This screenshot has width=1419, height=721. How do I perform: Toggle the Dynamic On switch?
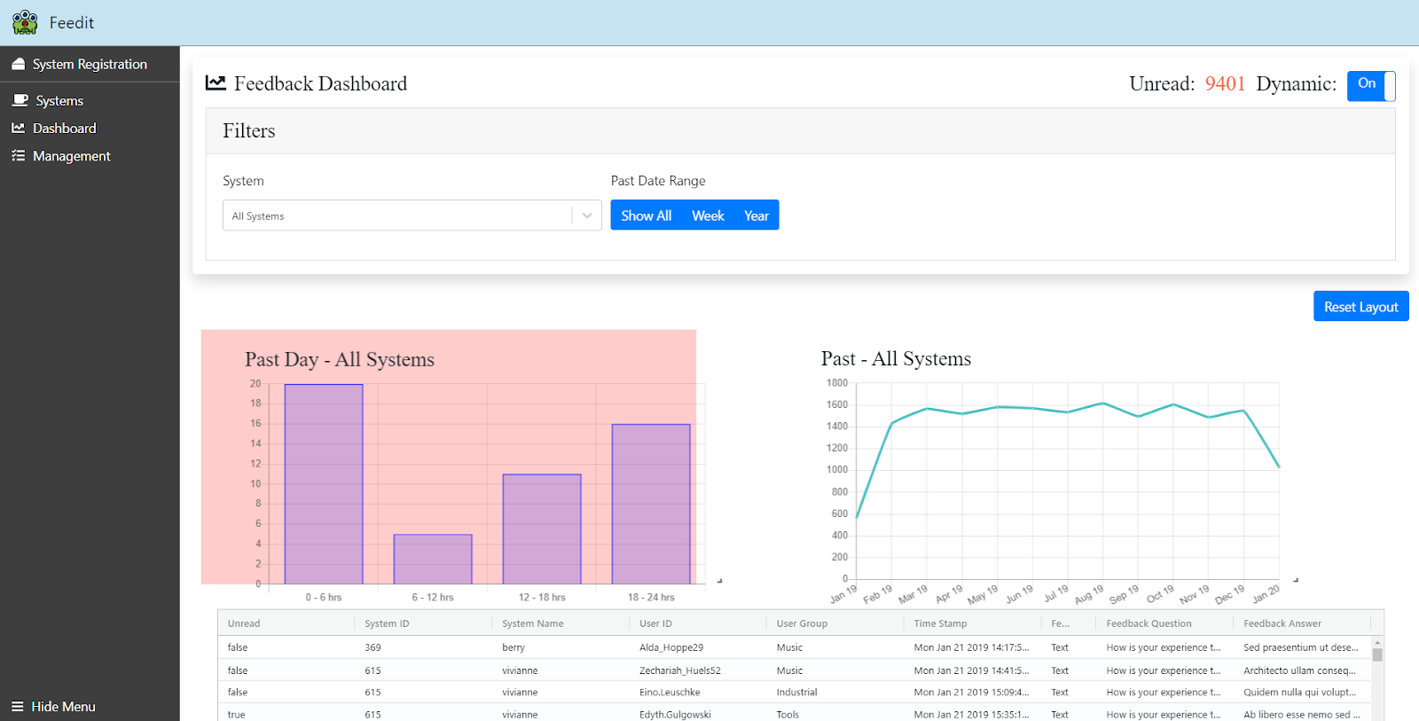[x=1371, y=86]
